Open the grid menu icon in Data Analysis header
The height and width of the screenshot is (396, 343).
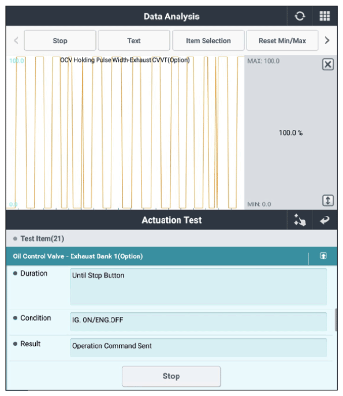[325, 16]
